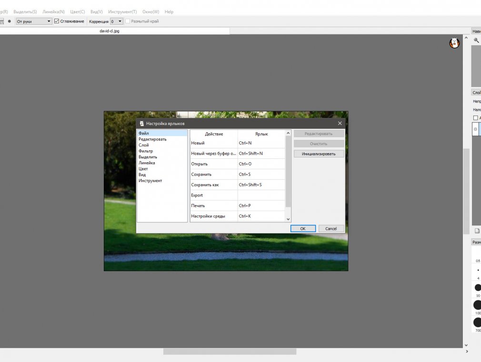Screen dimensions: 481x362
Task: Click the alpaca mascot icon on canvas
Action: [x=454, y=43]
